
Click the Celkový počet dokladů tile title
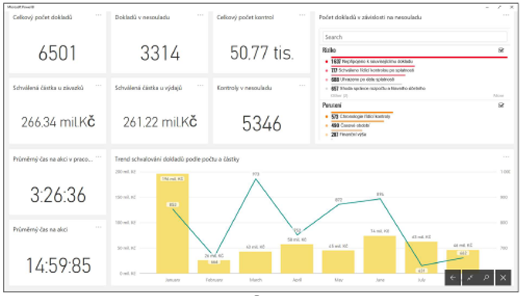(x=42, y=17)
